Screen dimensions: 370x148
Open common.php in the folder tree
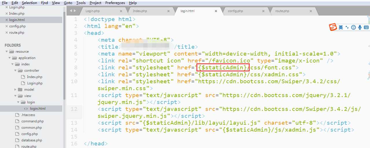coord(32,128)
